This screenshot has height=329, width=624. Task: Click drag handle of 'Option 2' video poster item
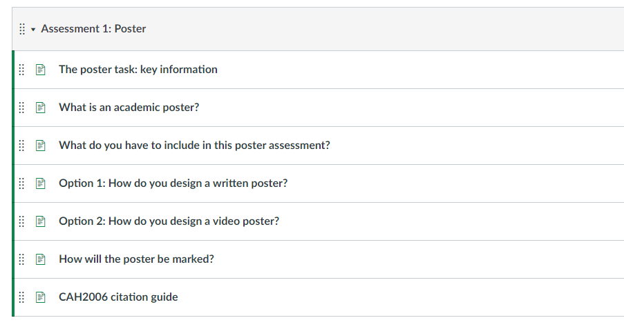(21, 221)
